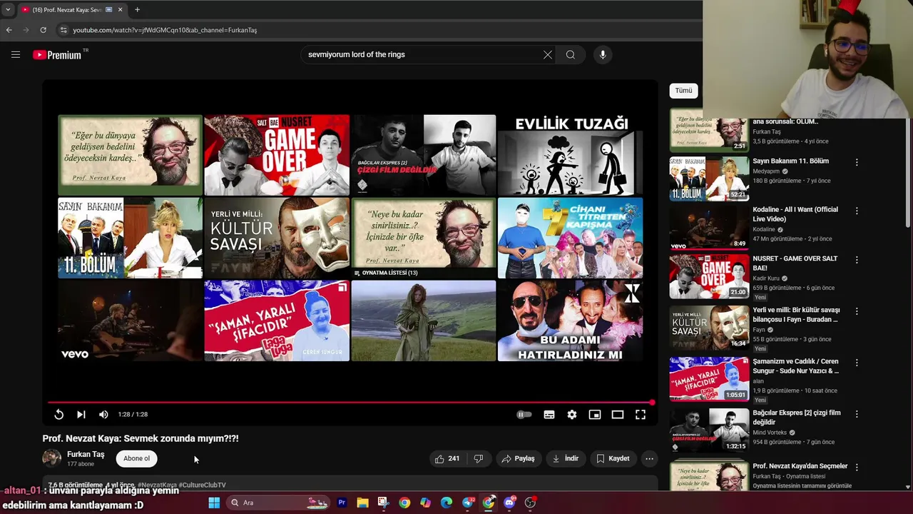
Task: Toggle theater mode view
Action: (618, 414)
